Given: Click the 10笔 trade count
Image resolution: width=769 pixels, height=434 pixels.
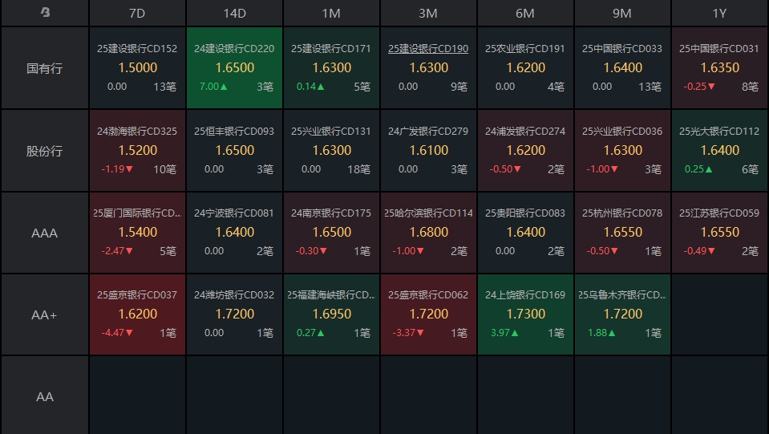Looking at the screenshot, I should pos(165,169).
